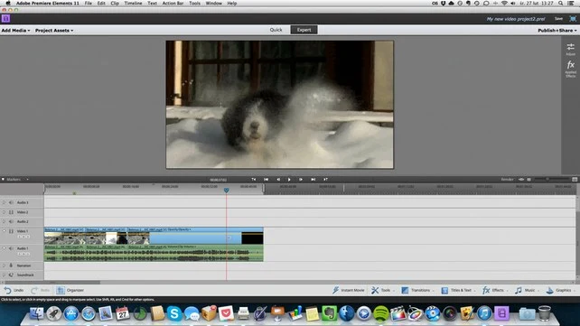
Task: Open the Text menu
Action: coord(152,3)
